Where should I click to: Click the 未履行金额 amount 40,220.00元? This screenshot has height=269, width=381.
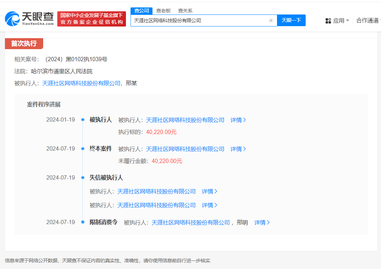pos(167,161)
